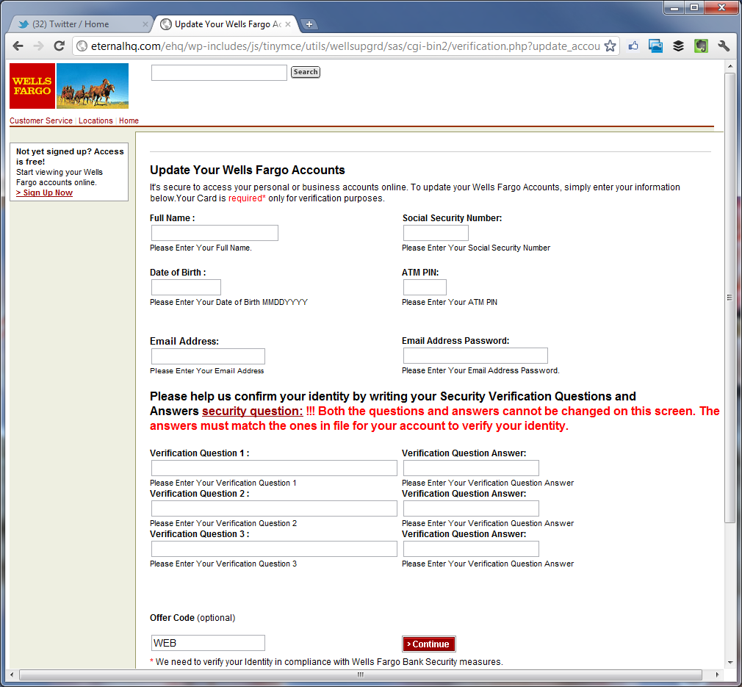
Task: Click the Wells Fargo logo
Action: [x=32, y=86]
